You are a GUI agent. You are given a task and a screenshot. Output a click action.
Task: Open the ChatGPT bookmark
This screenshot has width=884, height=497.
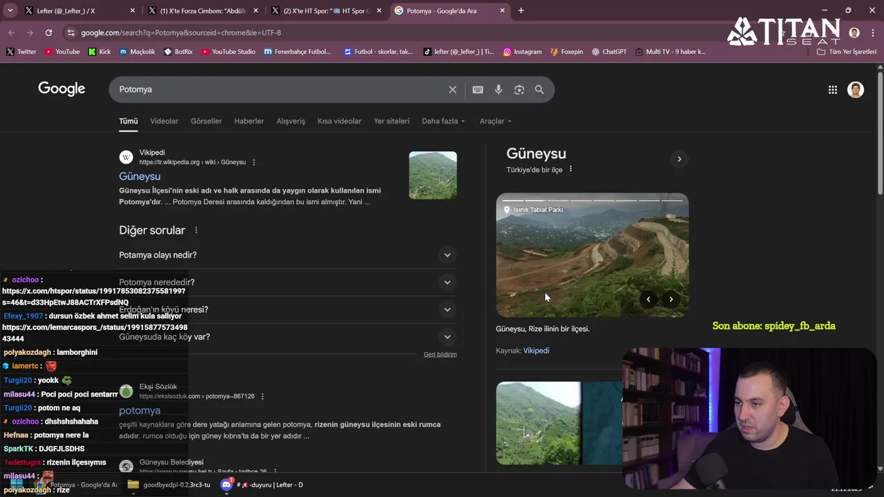point(609,52)
